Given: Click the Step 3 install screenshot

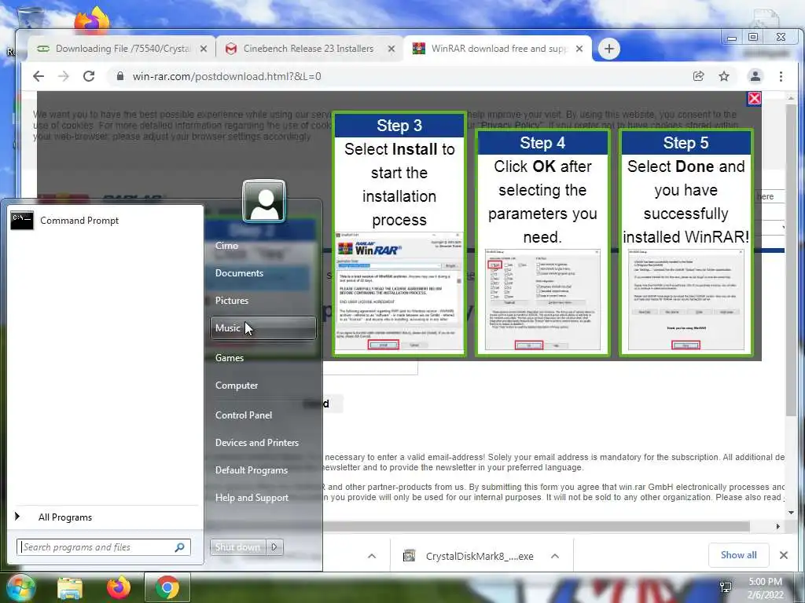Looking at the screenshot, I should click(399, 292).
